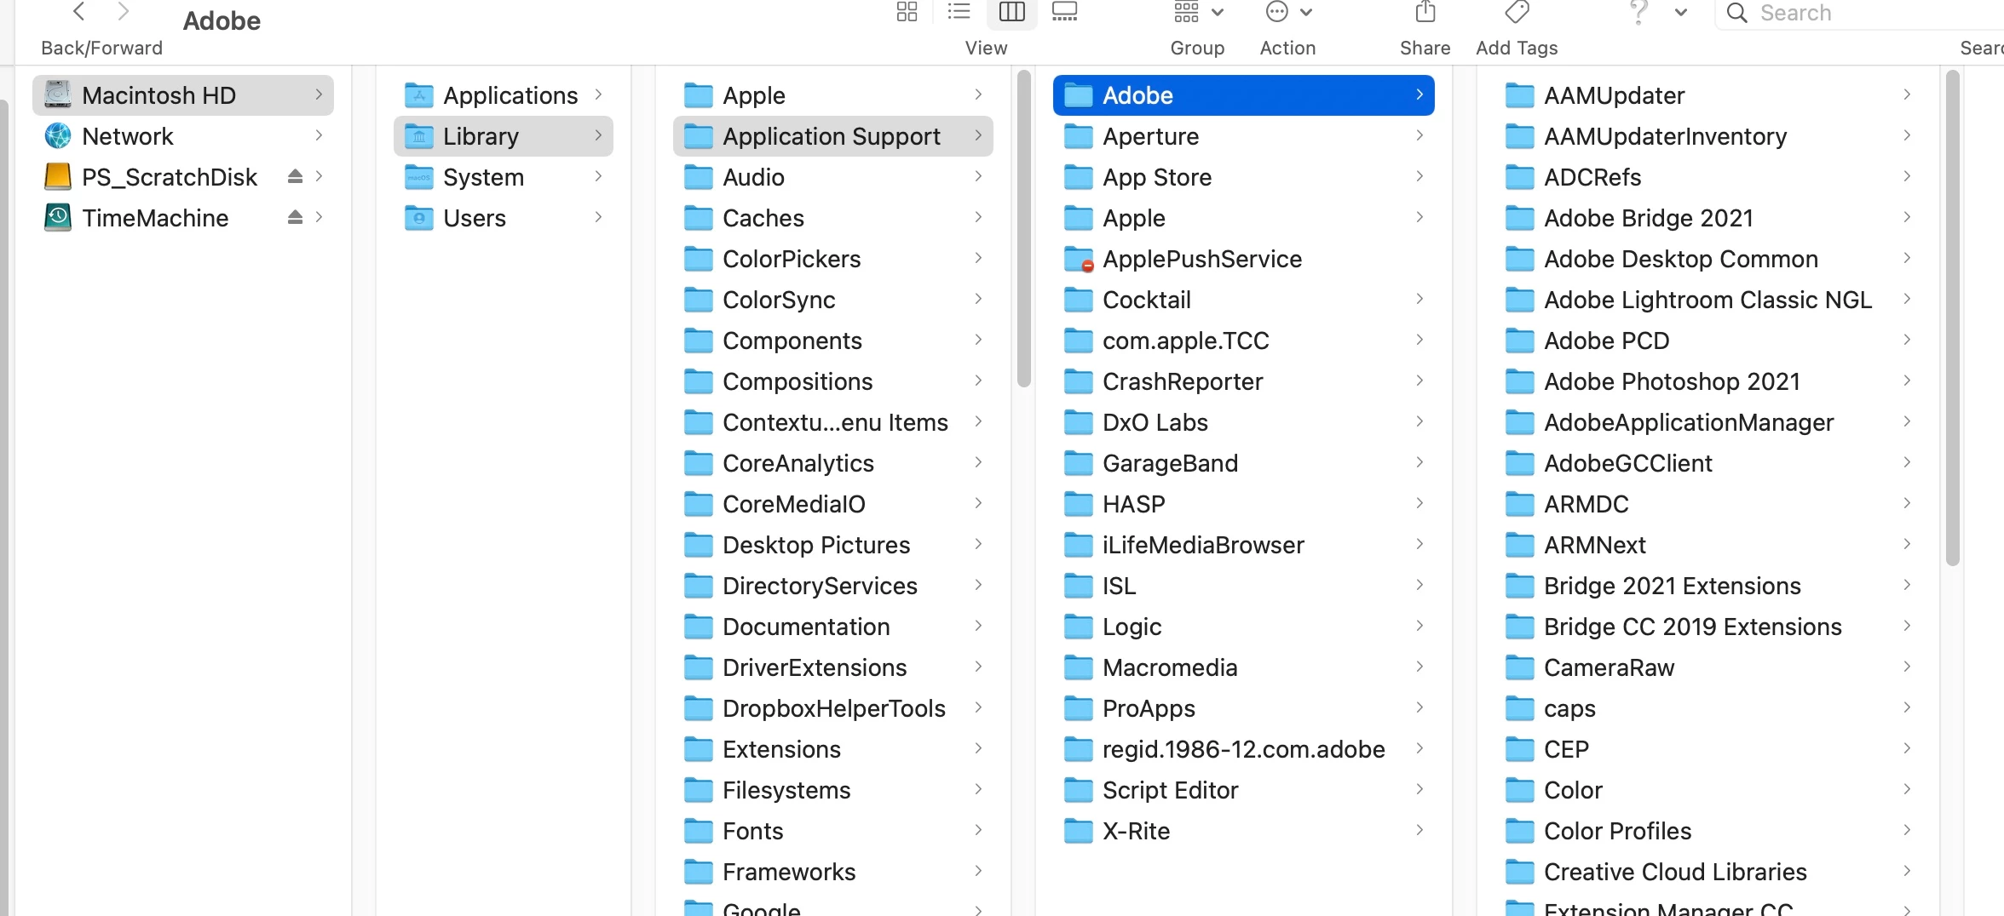This screenshot has width=2004, height=916.
Task: Select the Frameworks folder
Action: (833, 872)
